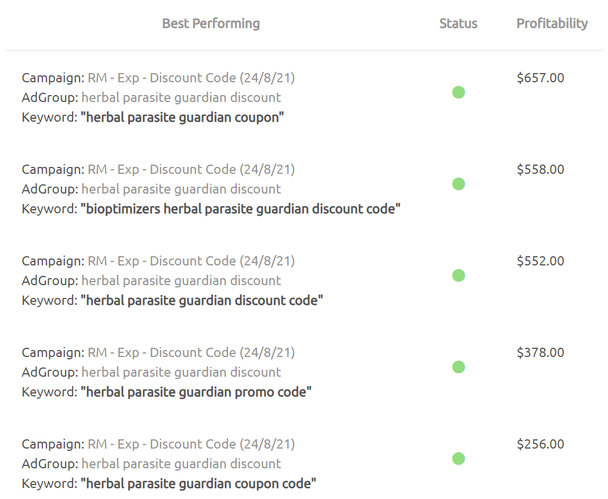Open campaign link in the last row
The width and height of the screenshot is (608, 499).
click(x=191, y=445)
